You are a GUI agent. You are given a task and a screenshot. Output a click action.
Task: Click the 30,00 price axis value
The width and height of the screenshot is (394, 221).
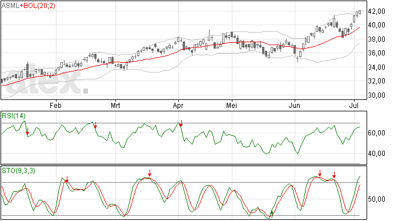376,95
